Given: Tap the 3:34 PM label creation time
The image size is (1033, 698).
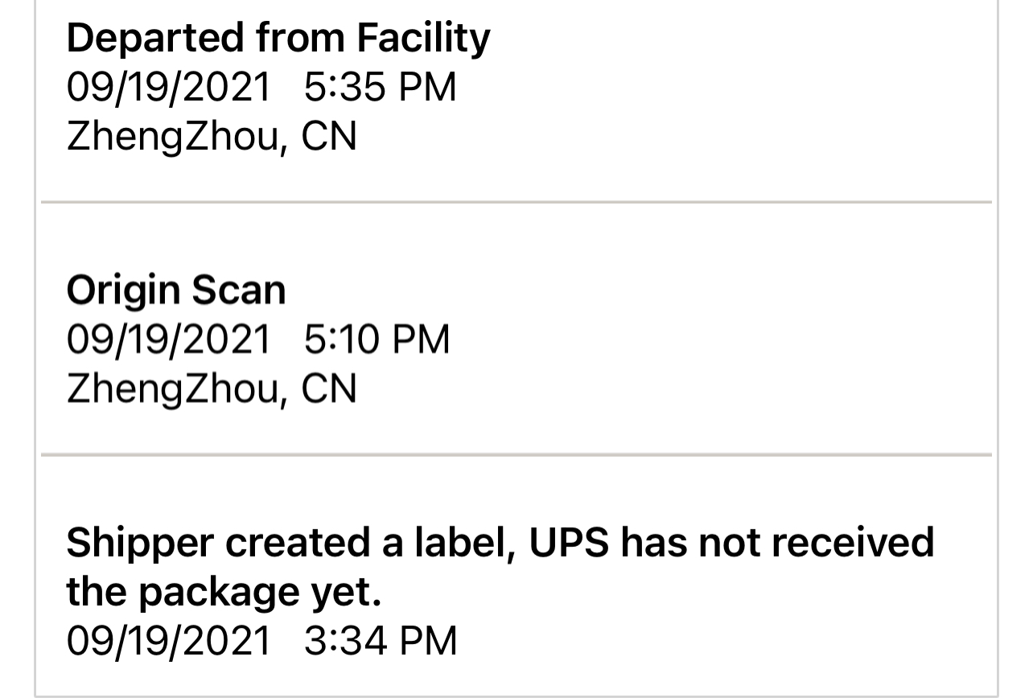Looking at the screenshot, I should click(381, 641).
